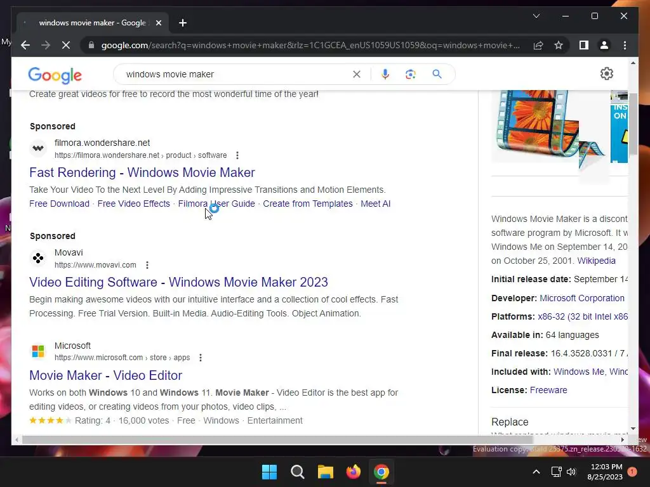Open File Explorer from taskbar
The image size is (650, 487).
[326, 472]
